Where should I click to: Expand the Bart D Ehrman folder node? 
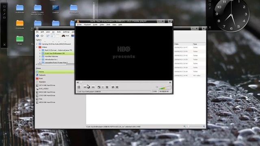[x=40, y=50]
